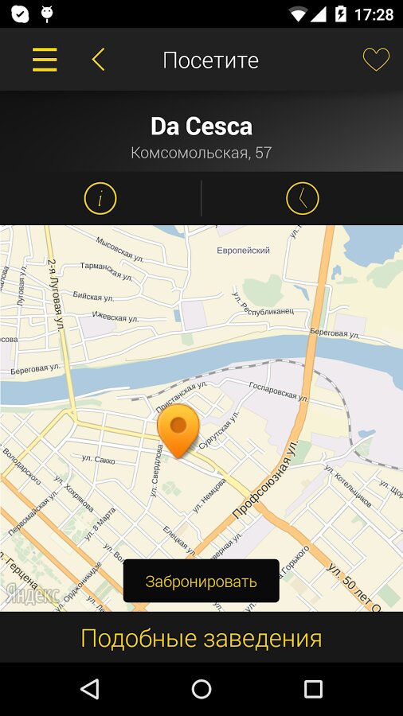Open recent apps square button
403x716 pixels.
point(314,689)
